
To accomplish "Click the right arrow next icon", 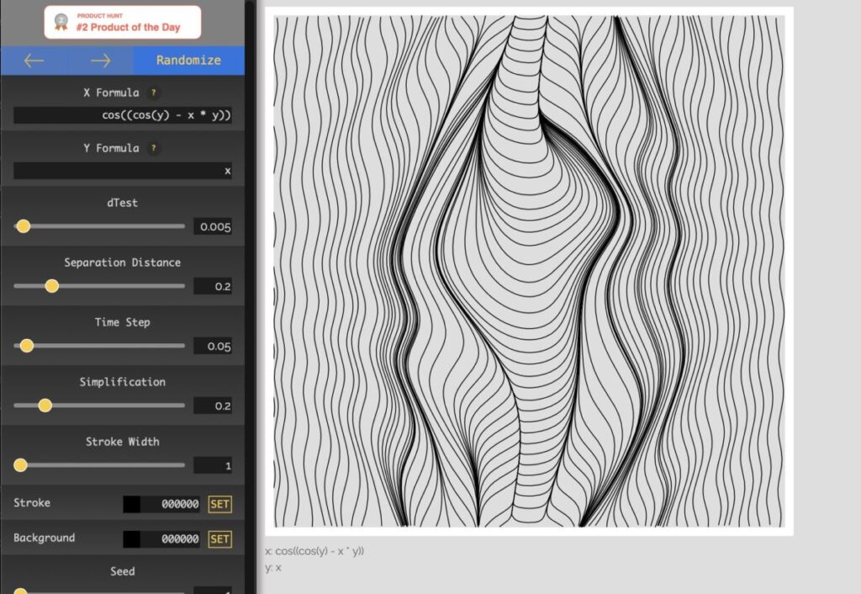I will point(100,61).
